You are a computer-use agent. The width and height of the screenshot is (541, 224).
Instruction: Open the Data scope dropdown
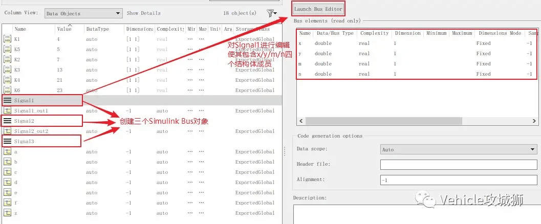(459, 149)
